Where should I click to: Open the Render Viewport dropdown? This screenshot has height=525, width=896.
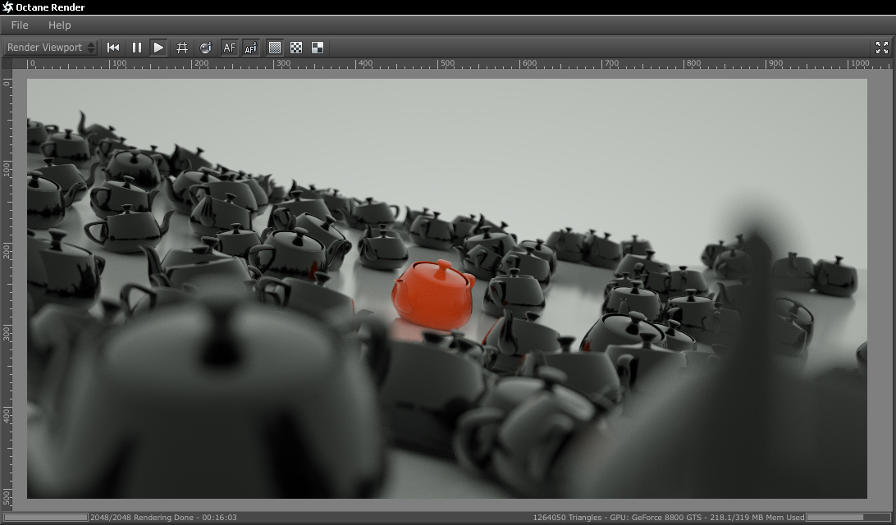tap(51, 48)
